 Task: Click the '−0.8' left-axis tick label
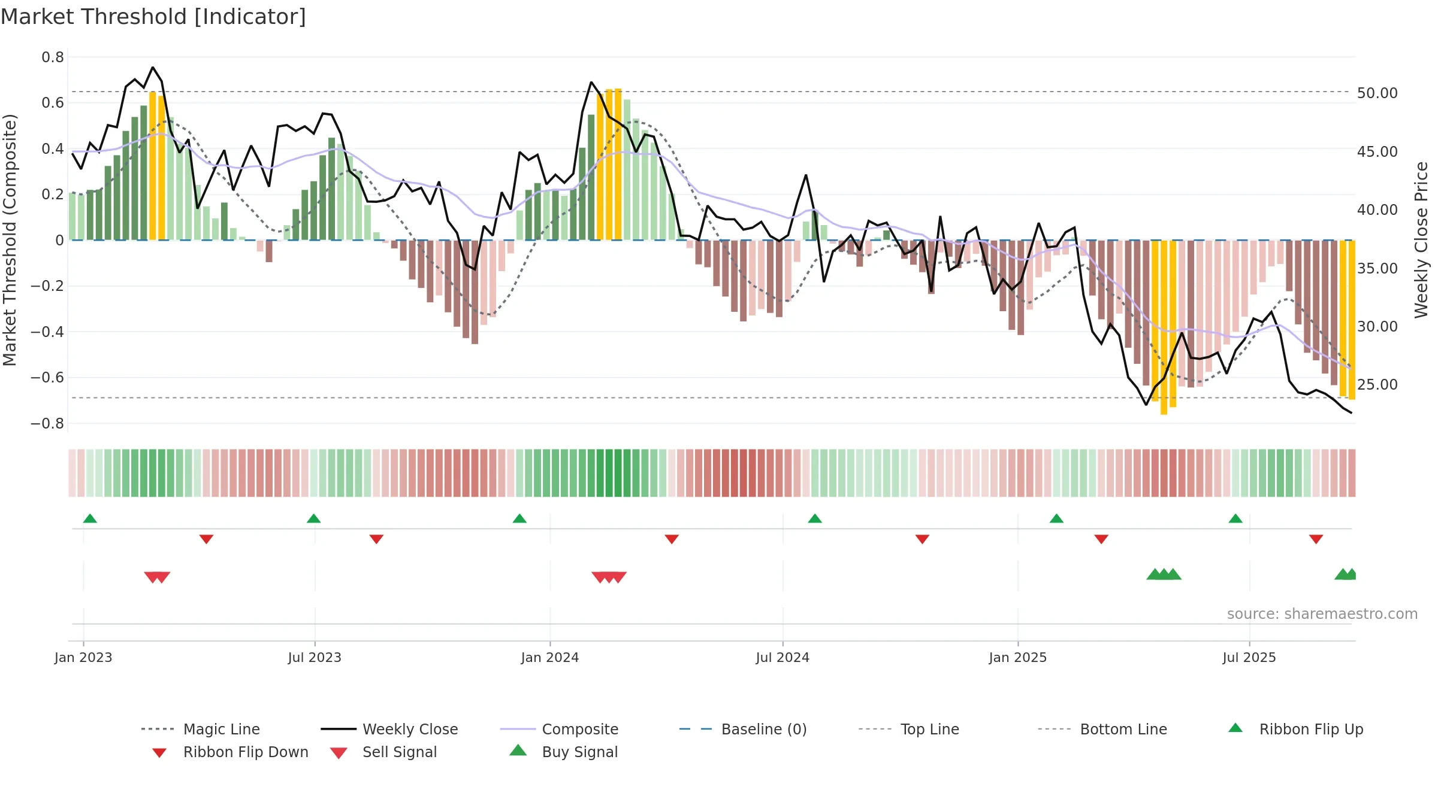click(47, 424)
